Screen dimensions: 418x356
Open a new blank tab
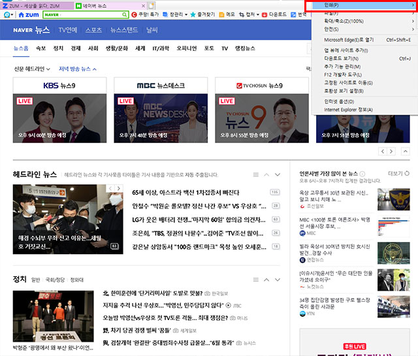point(152,6)
